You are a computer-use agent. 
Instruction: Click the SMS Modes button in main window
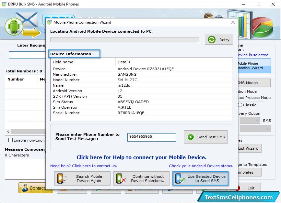(254, 83)
